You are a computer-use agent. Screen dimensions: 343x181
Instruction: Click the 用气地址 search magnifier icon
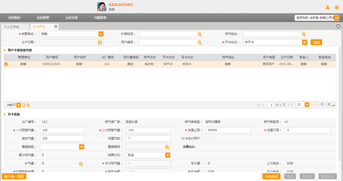304,34
